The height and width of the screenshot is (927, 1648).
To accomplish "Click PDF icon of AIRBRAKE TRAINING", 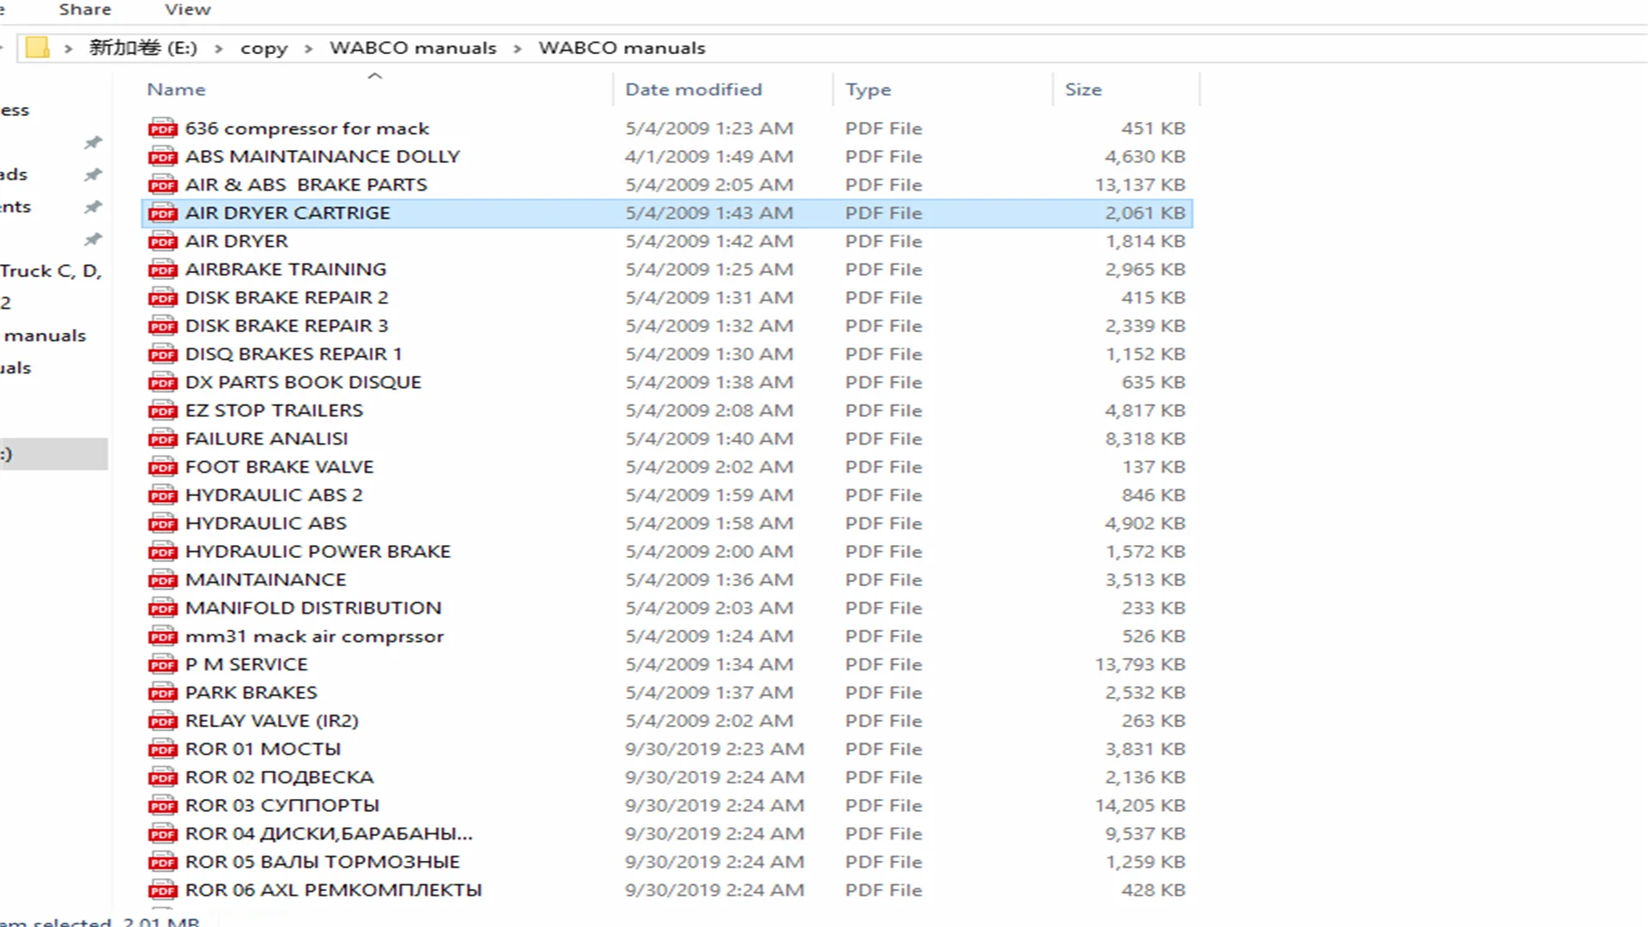I will tap(162, 270).
